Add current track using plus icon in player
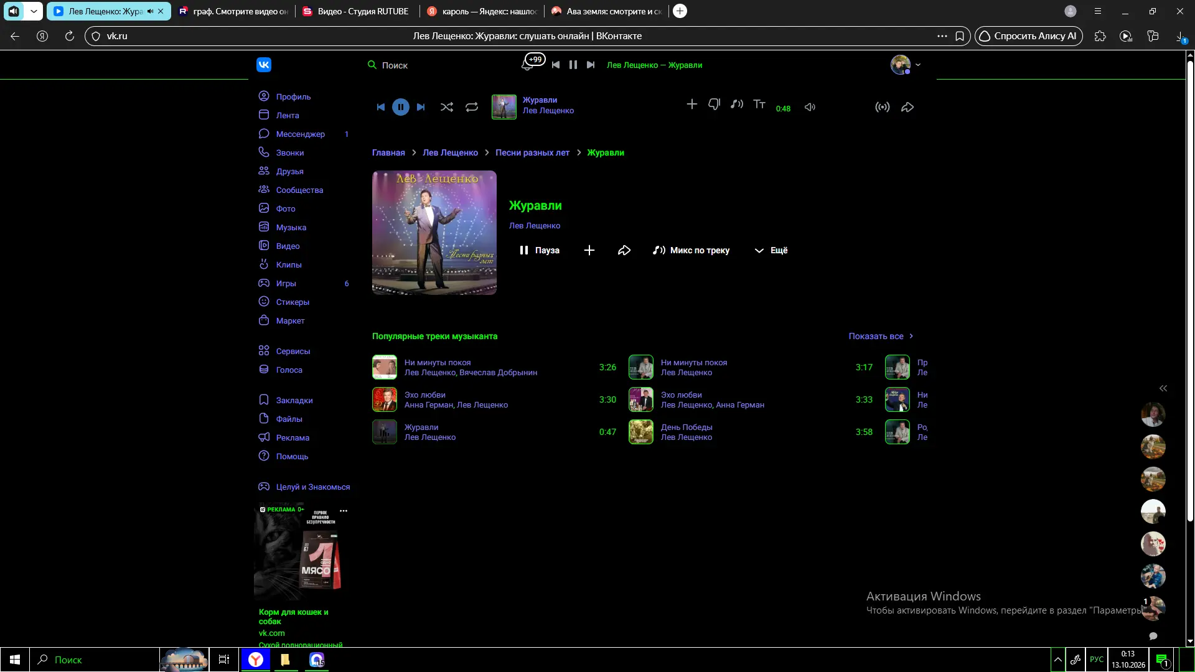 point(691,105)
